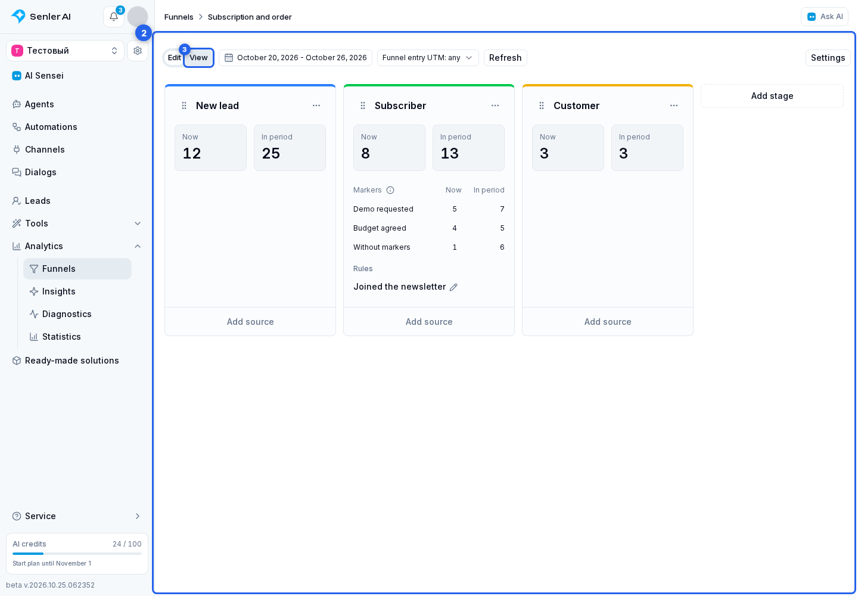Open Channels in sidebar
This screenshot has width=858, height=596.
(77, 150)
